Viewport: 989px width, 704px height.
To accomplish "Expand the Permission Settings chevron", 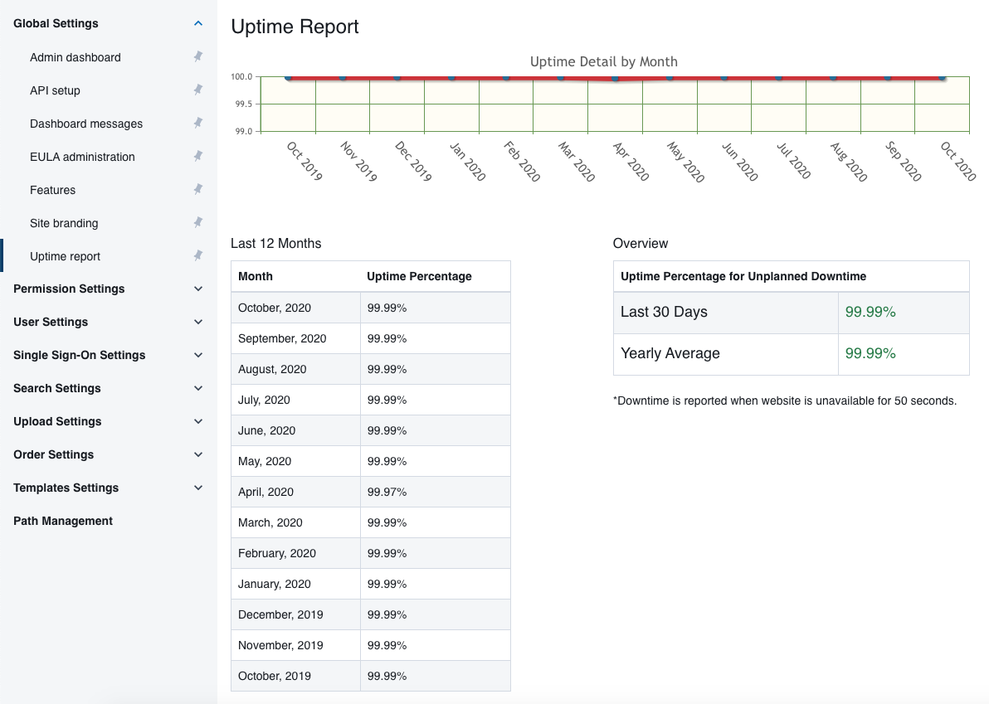I will (x=198, y=289).
